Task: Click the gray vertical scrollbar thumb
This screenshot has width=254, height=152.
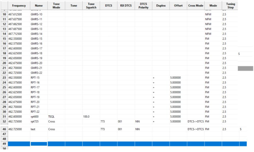Action: (245, 68)
